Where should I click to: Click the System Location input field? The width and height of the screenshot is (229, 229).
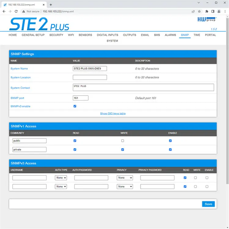click(x=90, y=78)
